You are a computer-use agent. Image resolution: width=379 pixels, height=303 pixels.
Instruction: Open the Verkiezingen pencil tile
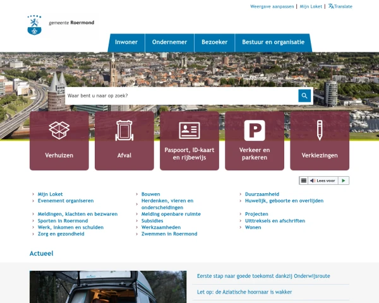(x=320, y=141)
